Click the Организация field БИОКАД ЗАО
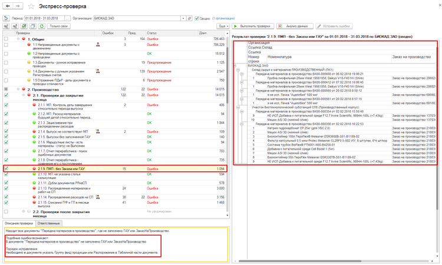Viewport: 442px width, 265px height. 137,18
